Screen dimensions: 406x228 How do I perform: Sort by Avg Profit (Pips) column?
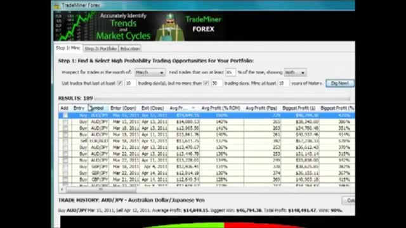[x=261, y=108]
